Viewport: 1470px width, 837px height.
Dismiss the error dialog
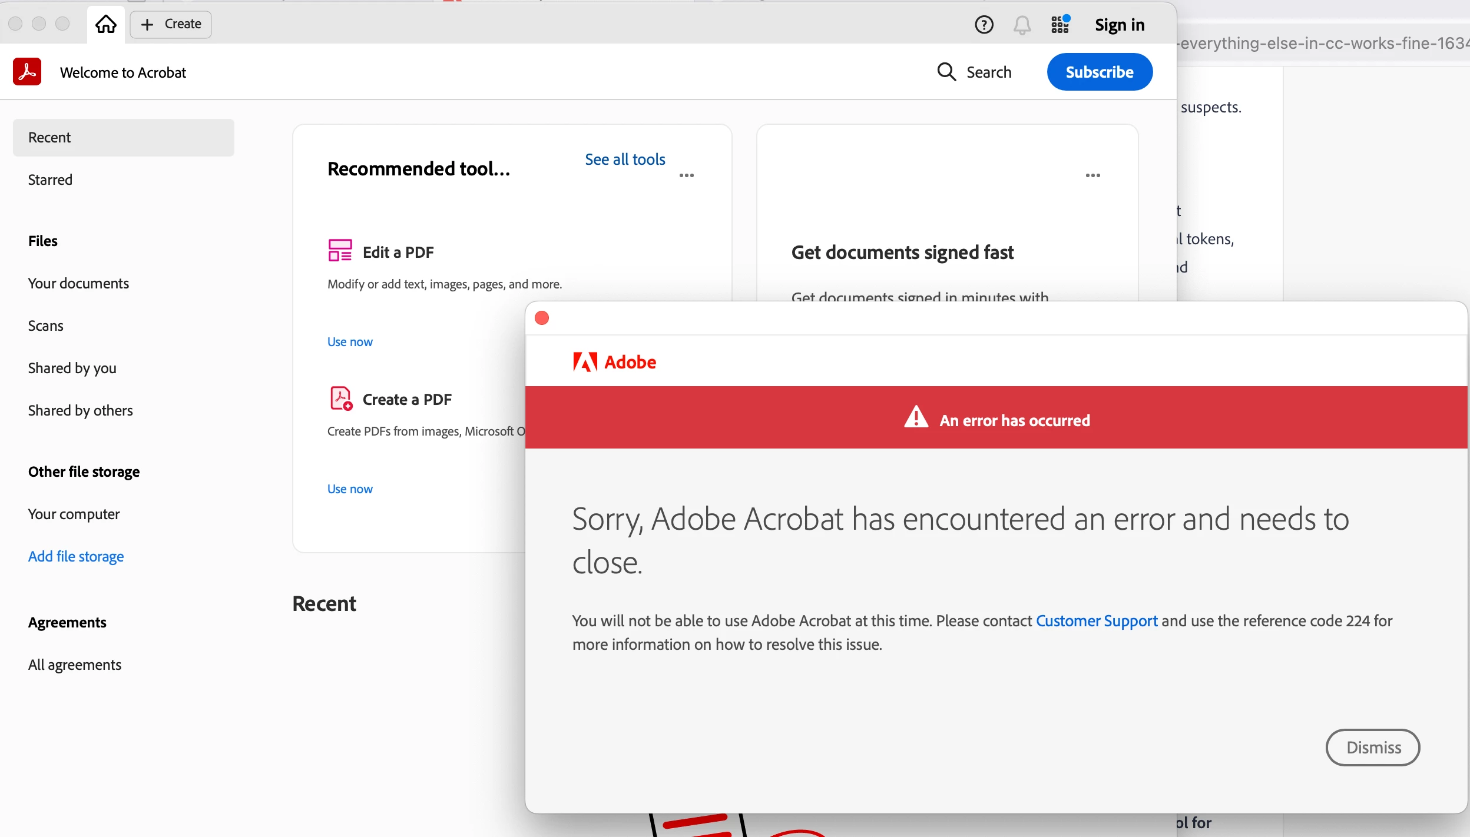pos(1373,748)
